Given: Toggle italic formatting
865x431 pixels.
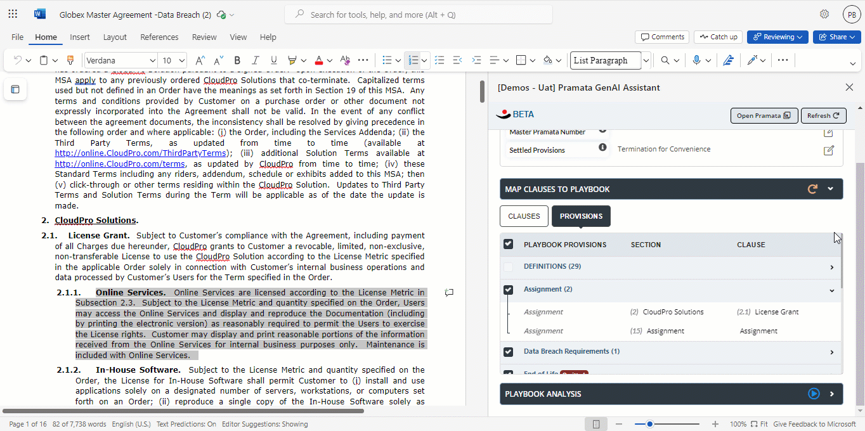Looking at the screenshot, I should click(256, 60).
